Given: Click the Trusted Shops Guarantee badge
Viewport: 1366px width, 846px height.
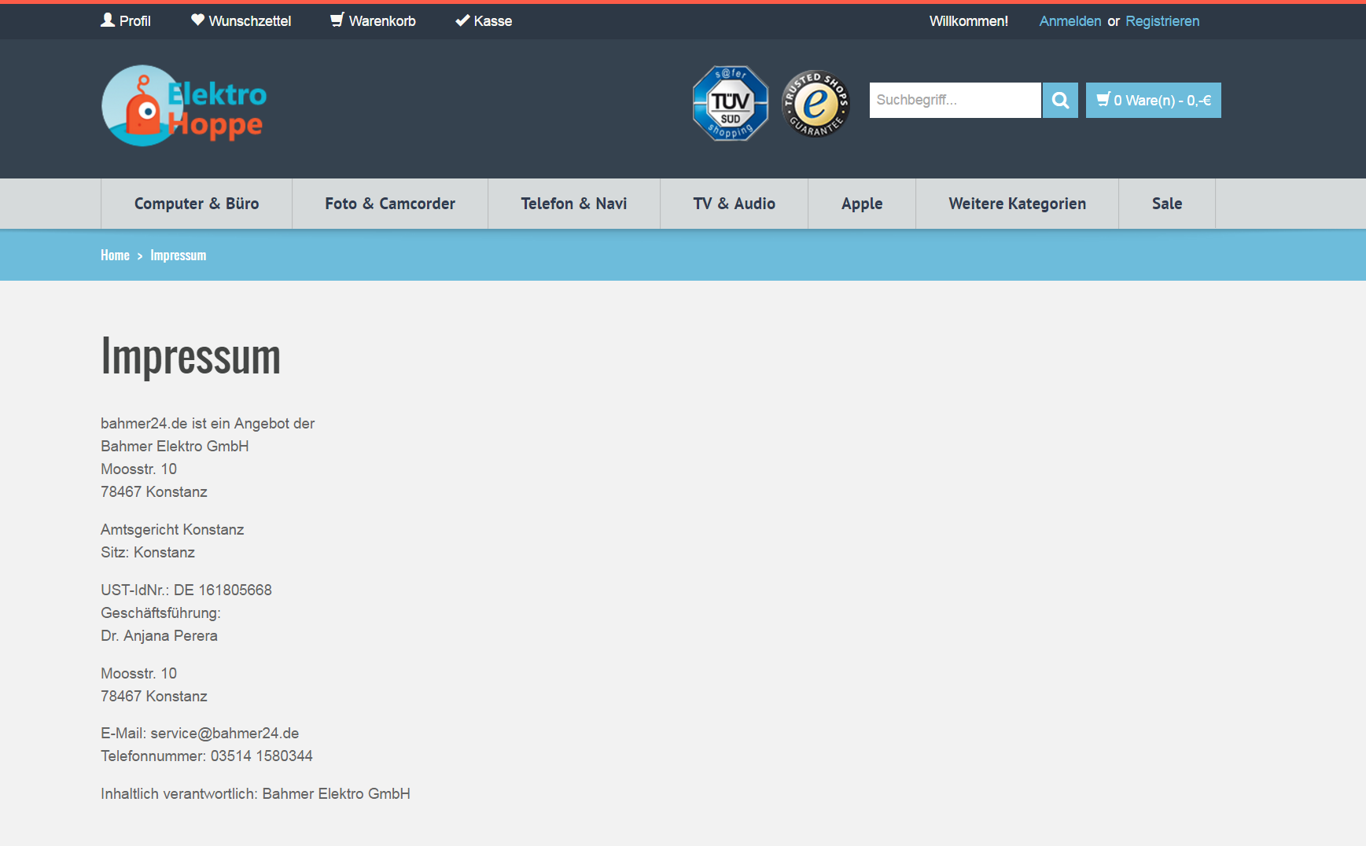Looking at the screenshot, I should click(816, 103).
